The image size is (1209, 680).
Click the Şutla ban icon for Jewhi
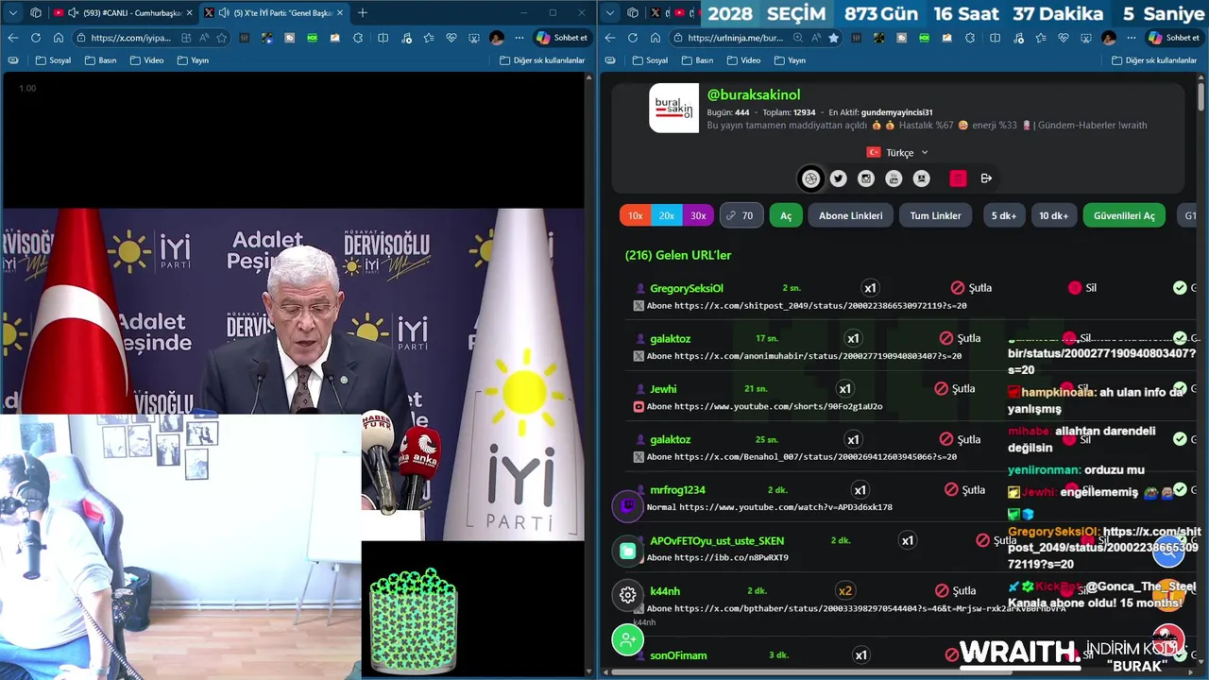click(x=941, y=389)
